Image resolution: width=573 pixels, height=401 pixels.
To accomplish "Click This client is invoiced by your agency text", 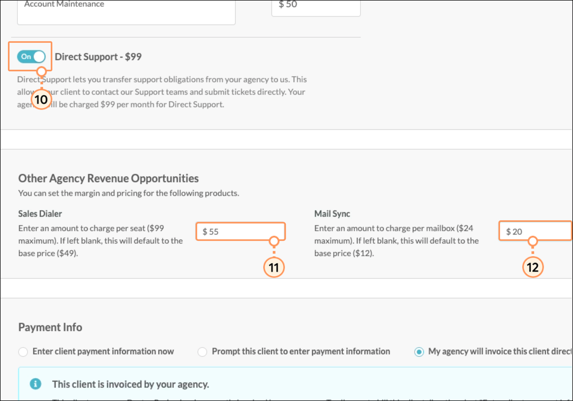I will click(131, 384).
